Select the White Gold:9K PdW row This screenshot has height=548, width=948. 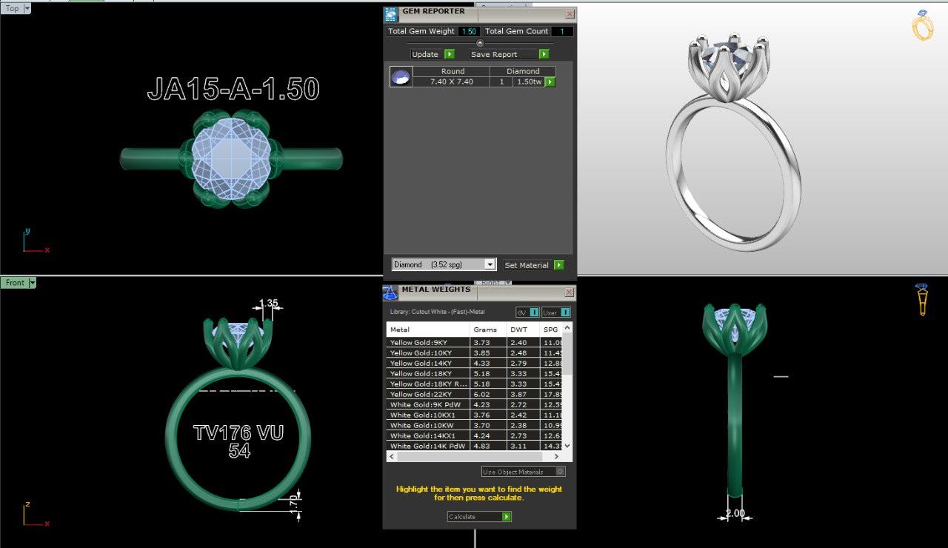(474, 405)
